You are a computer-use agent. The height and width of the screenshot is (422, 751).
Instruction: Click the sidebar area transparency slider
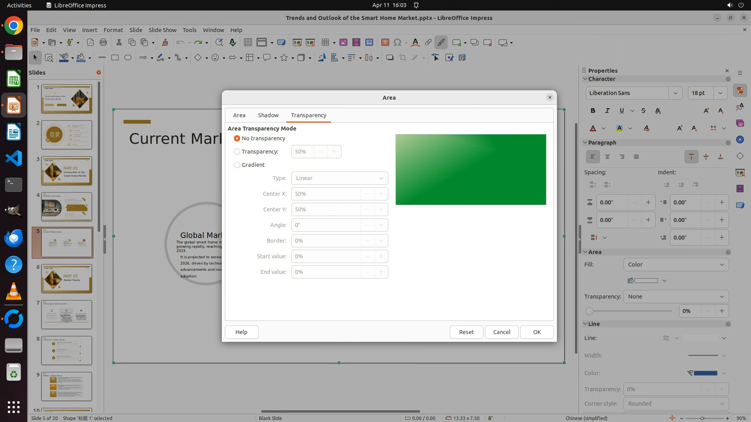tap(630, 311)
